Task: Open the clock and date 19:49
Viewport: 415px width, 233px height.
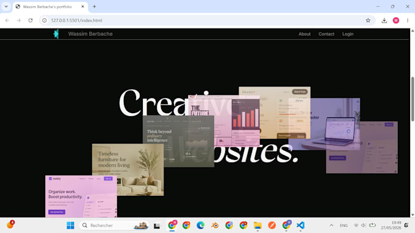Action: pyautogui.click(x=391, y=225)
